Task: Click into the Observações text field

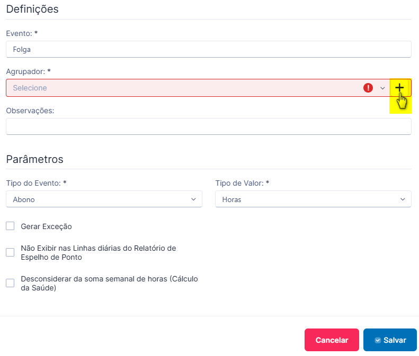Action: (209, 126)
